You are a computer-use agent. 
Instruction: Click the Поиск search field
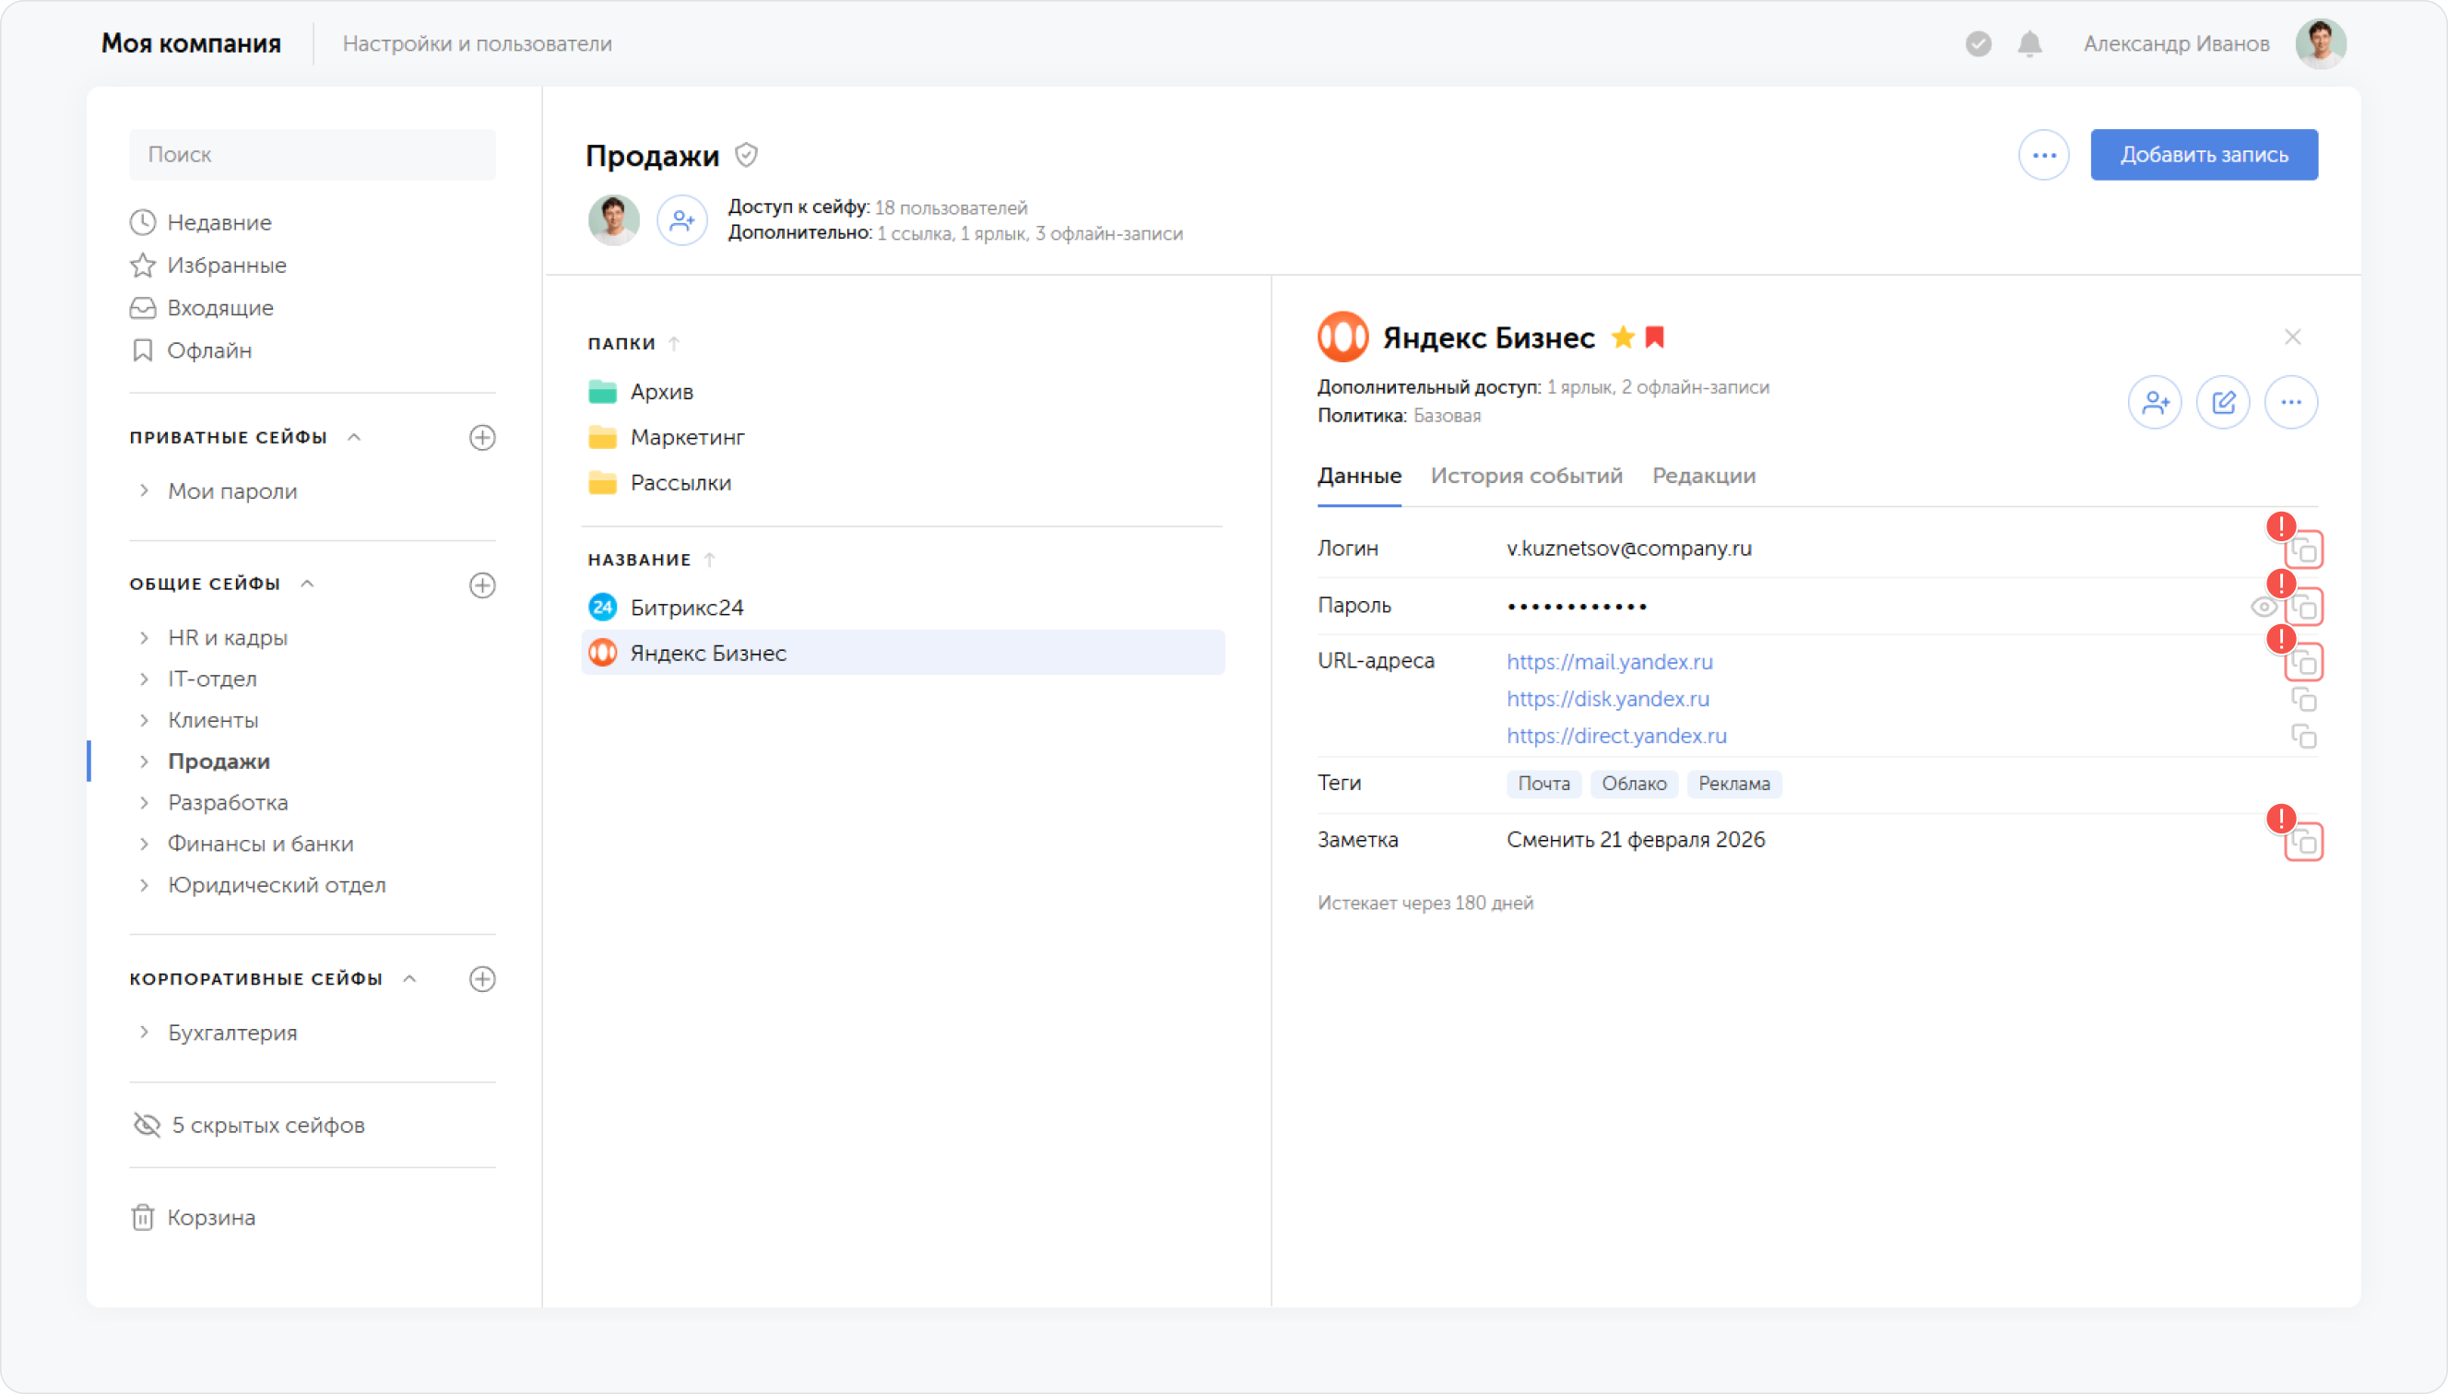pyautogui.click(x=312, y=154)
